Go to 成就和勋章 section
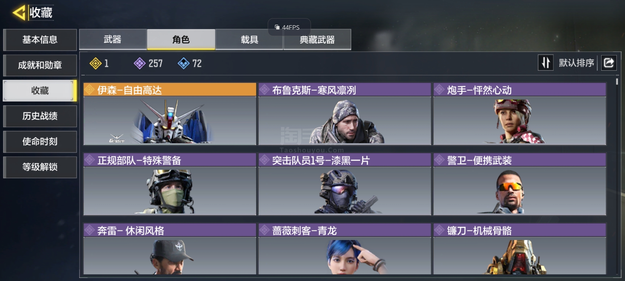Viewport: 625px width, 281px height. coord(40,65)
